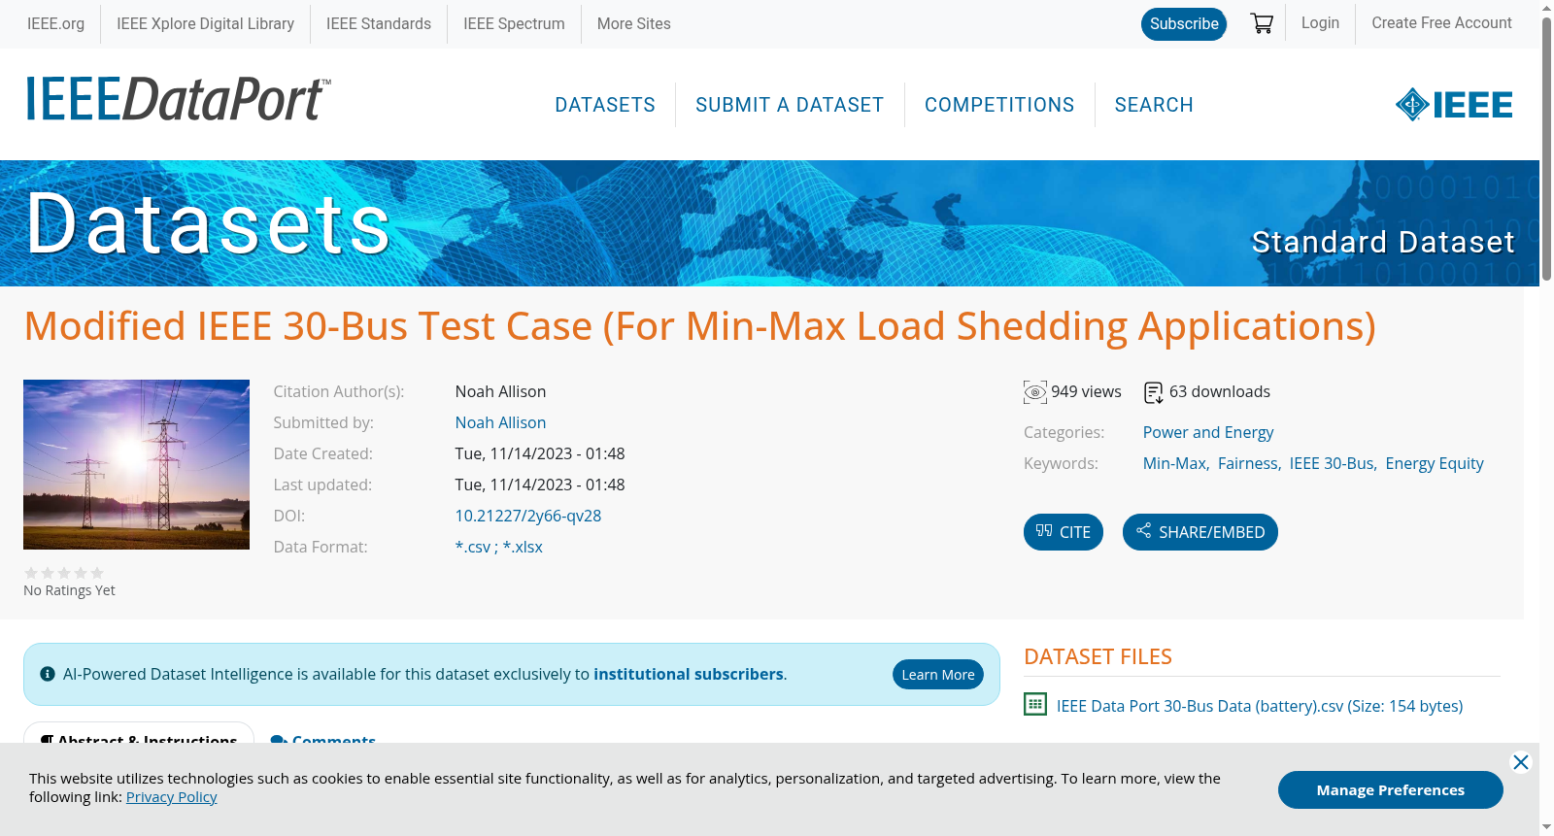The image size is (1554, 836).
Task: Close the cookie banner with X
Action: (x=1521, y=762)
